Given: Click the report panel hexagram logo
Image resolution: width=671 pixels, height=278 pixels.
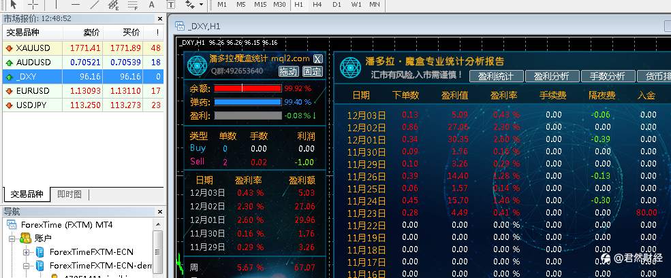Looking at the screenshot, I should point(350,68).
